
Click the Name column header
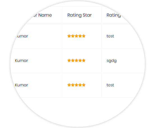coord(42,15)
